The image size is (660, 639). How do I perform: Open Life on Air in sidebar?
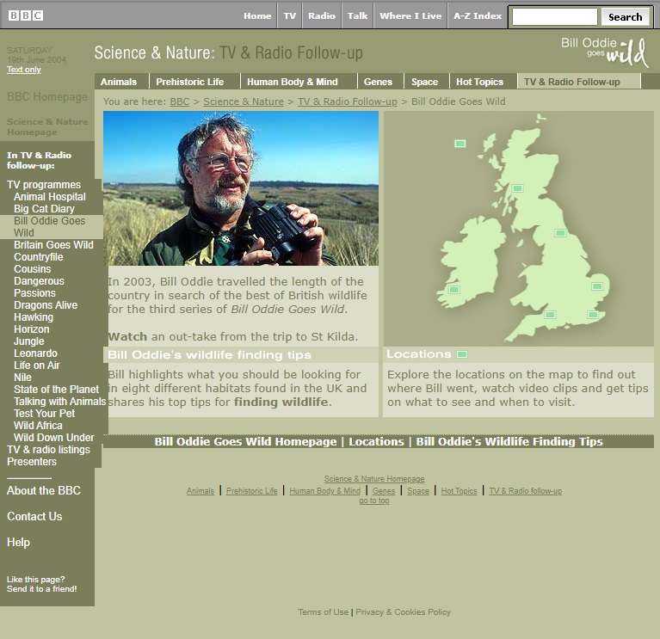point(37,366)
